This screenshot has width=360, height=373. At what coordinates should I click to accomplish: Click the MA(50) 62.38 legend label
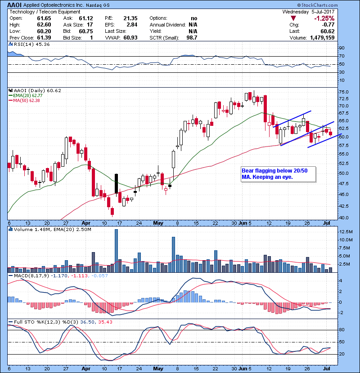[27, 100]
